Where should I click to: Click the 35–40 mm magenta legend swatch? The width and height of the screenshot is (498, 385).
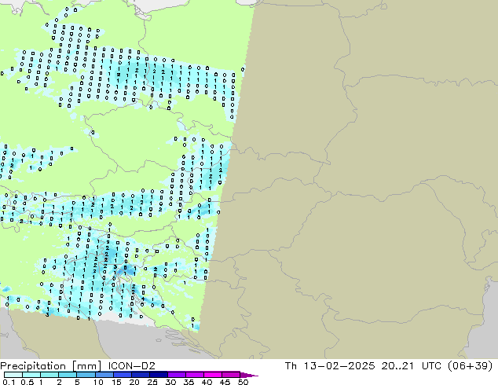(x=194, y=375)
